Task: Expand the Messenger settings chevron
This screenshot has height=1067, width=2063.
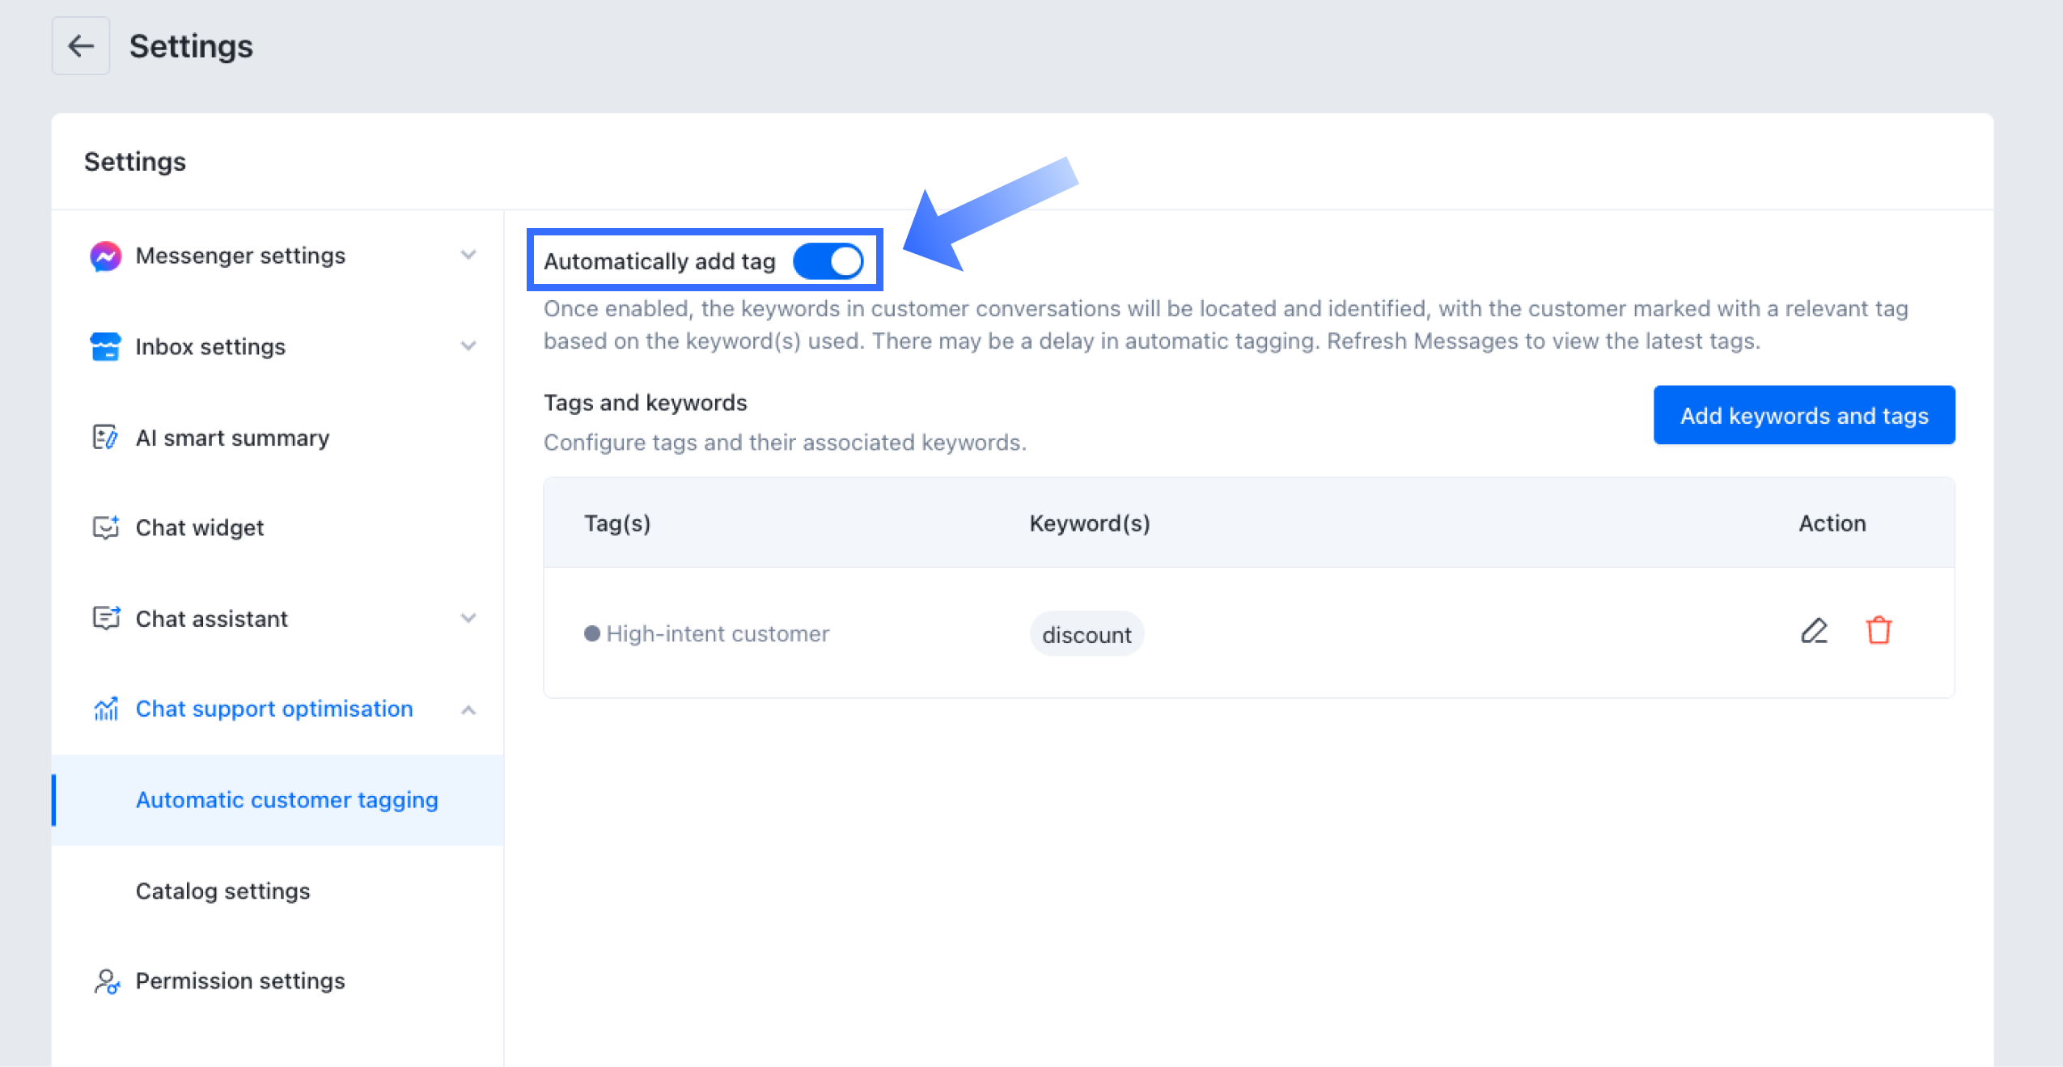Action: click(468, 255)
